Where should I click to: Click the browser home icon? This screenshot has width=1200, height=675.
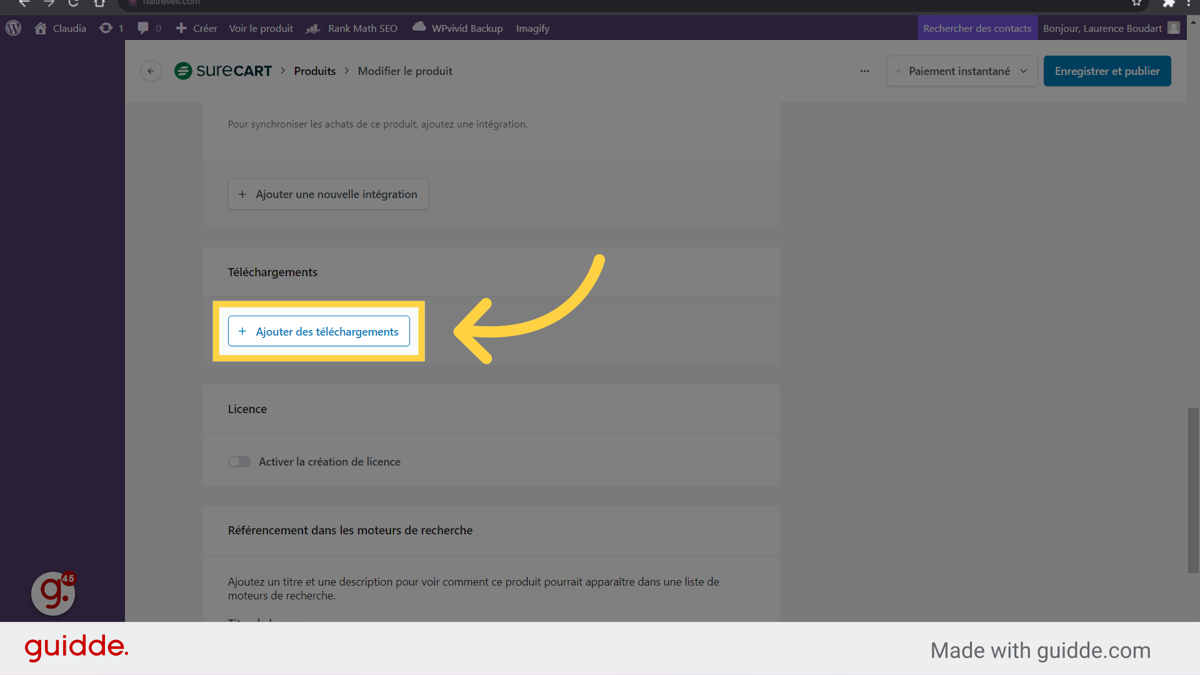coord(99,3)
